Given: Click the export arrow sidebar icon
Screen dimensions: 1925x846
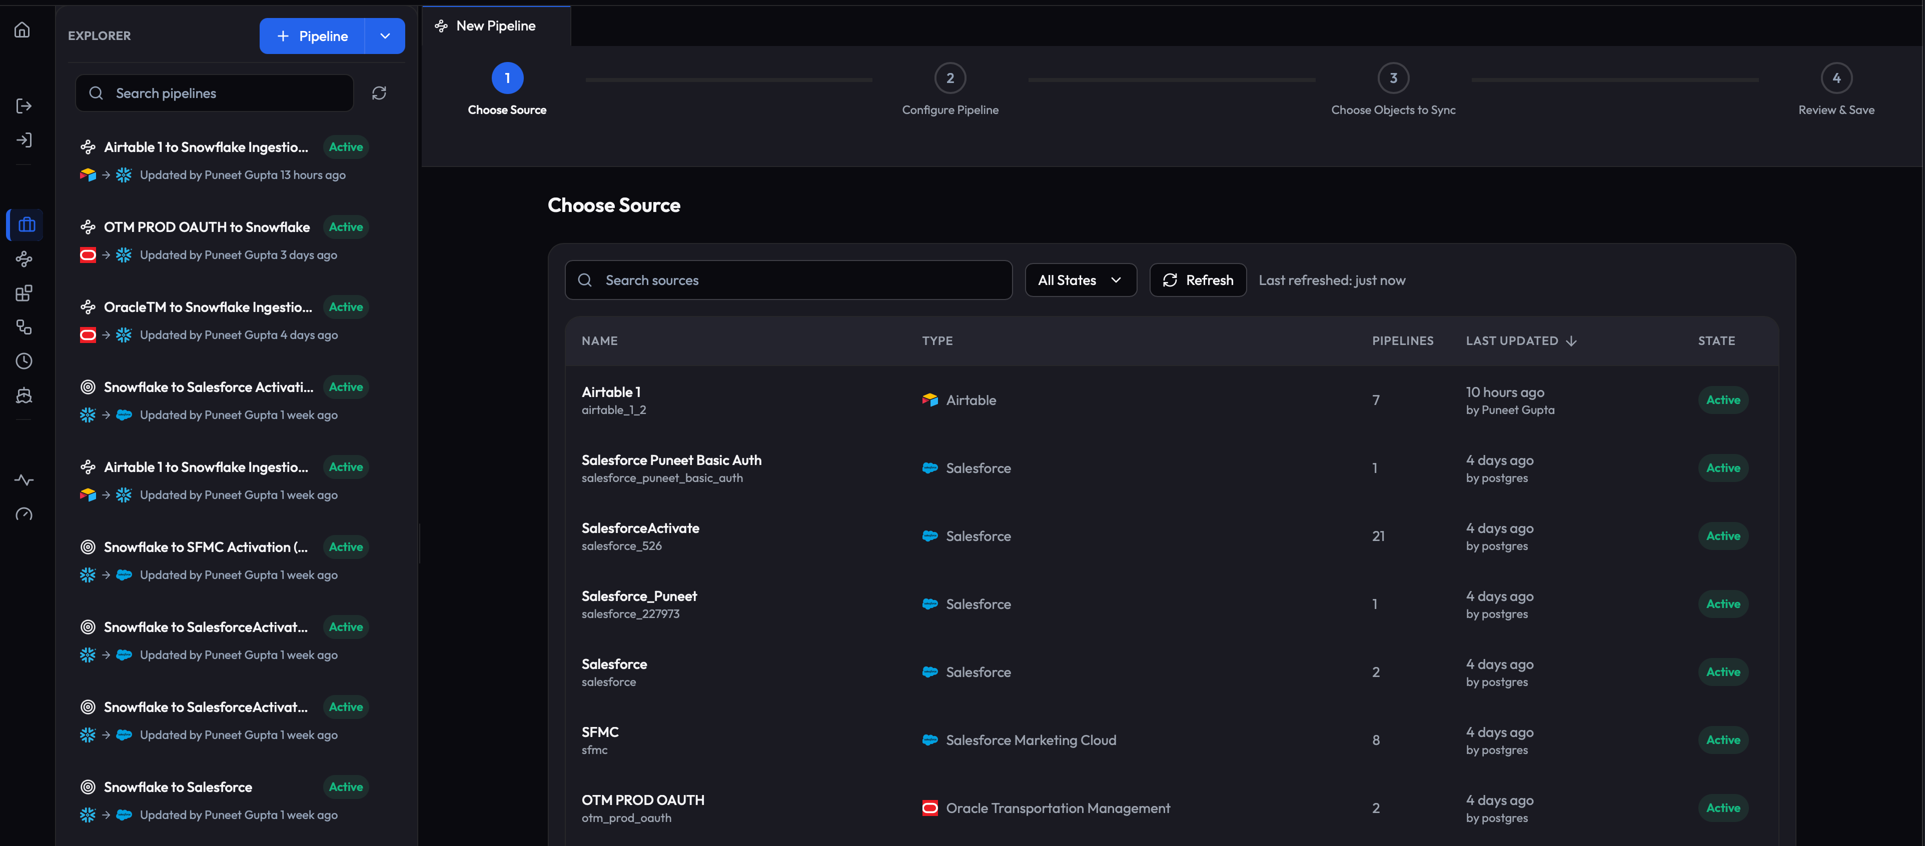Looking at the screenshot, I should tap(24, 106).
